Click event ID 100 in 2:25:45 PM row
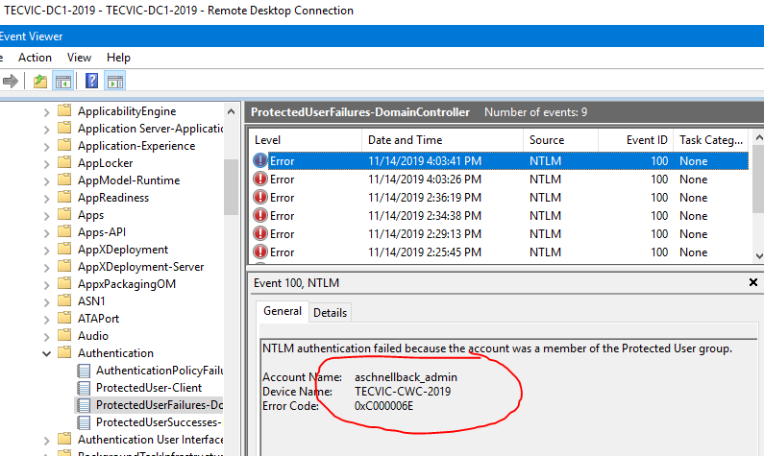 point(659,252)
